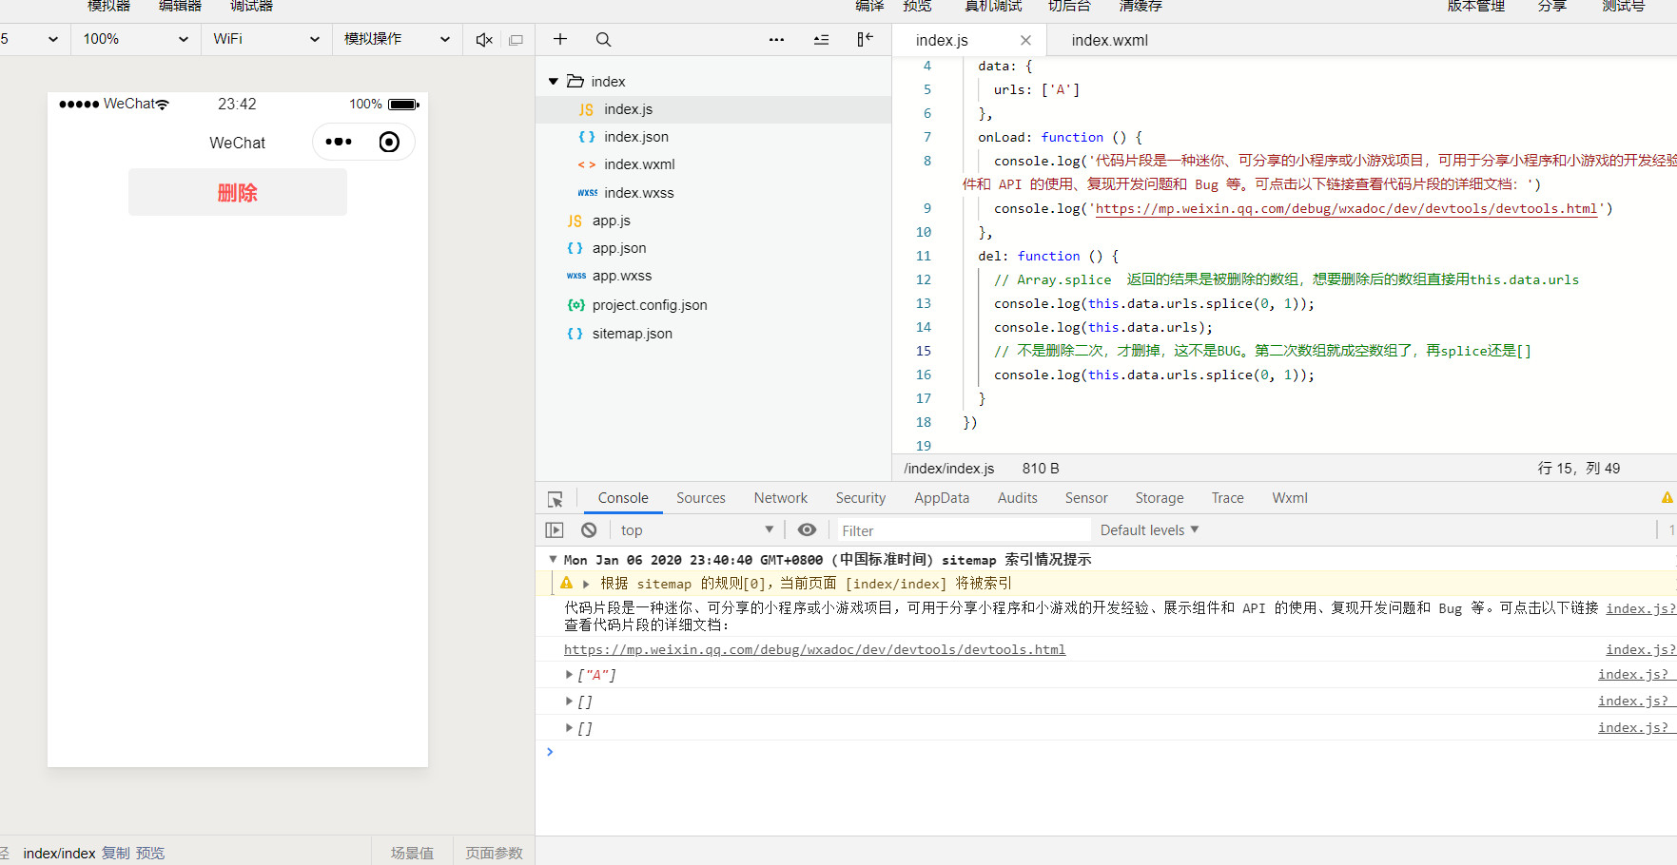Open the devtools.html link in console
The image size is (1677, 865).
pos(814,650)
